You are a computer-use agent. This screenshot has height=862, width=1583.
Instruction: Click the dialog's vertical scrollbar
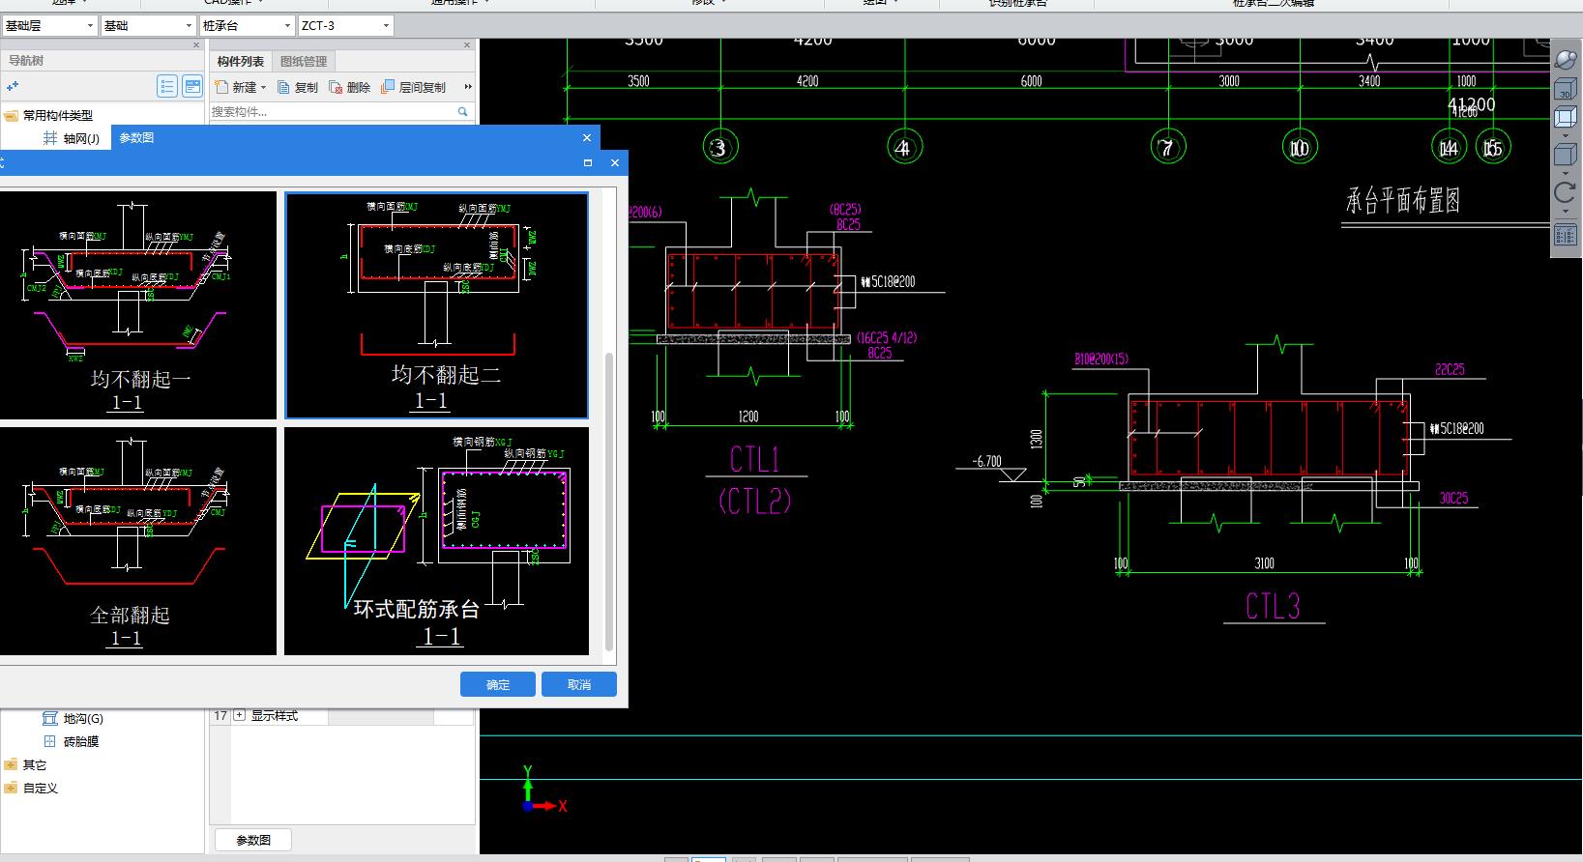pos(609,503)
